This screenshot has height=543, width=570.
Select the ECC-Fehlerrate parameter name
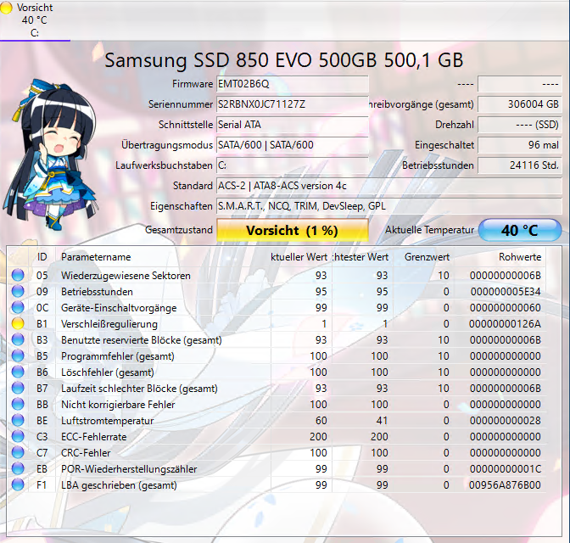(x=94, y=437)
